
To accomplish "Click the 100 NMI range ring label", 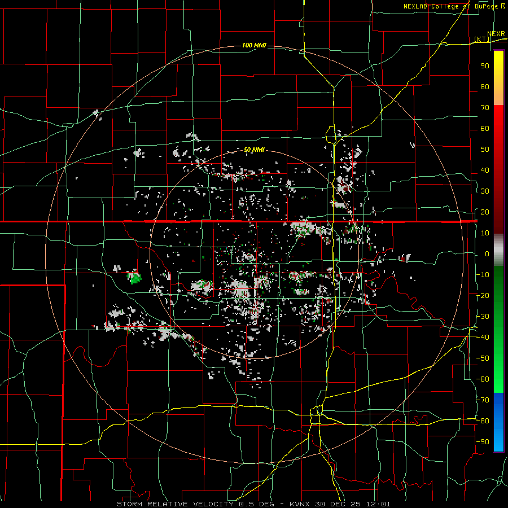I will [254, 45].
